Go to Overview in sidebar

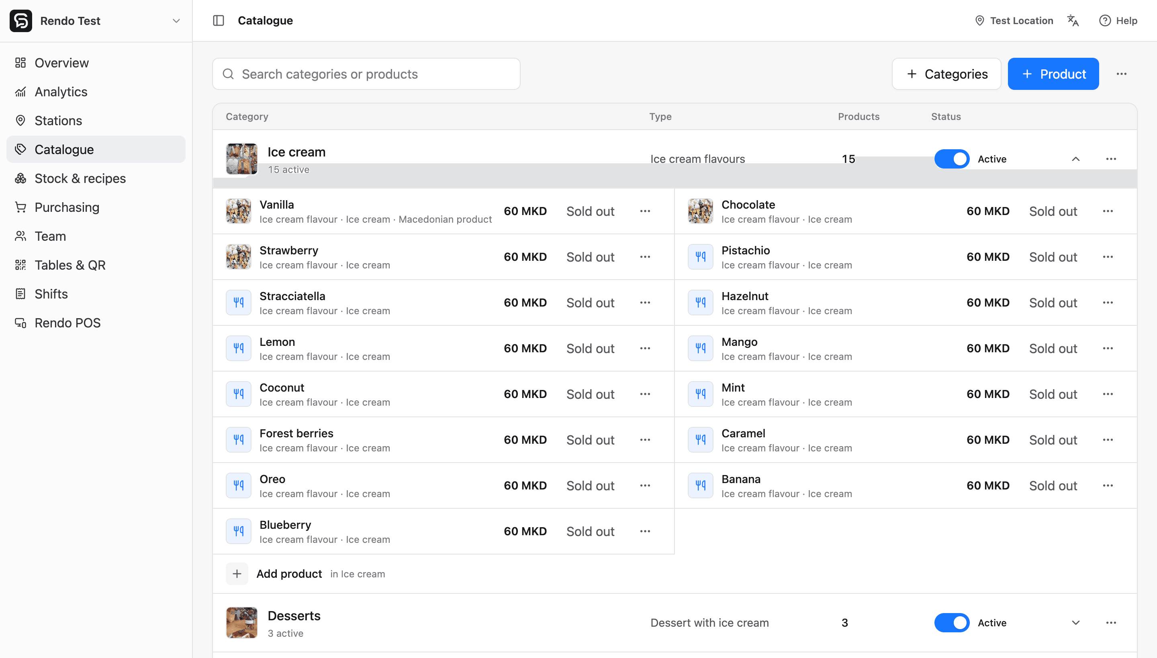tap(96, 63)
